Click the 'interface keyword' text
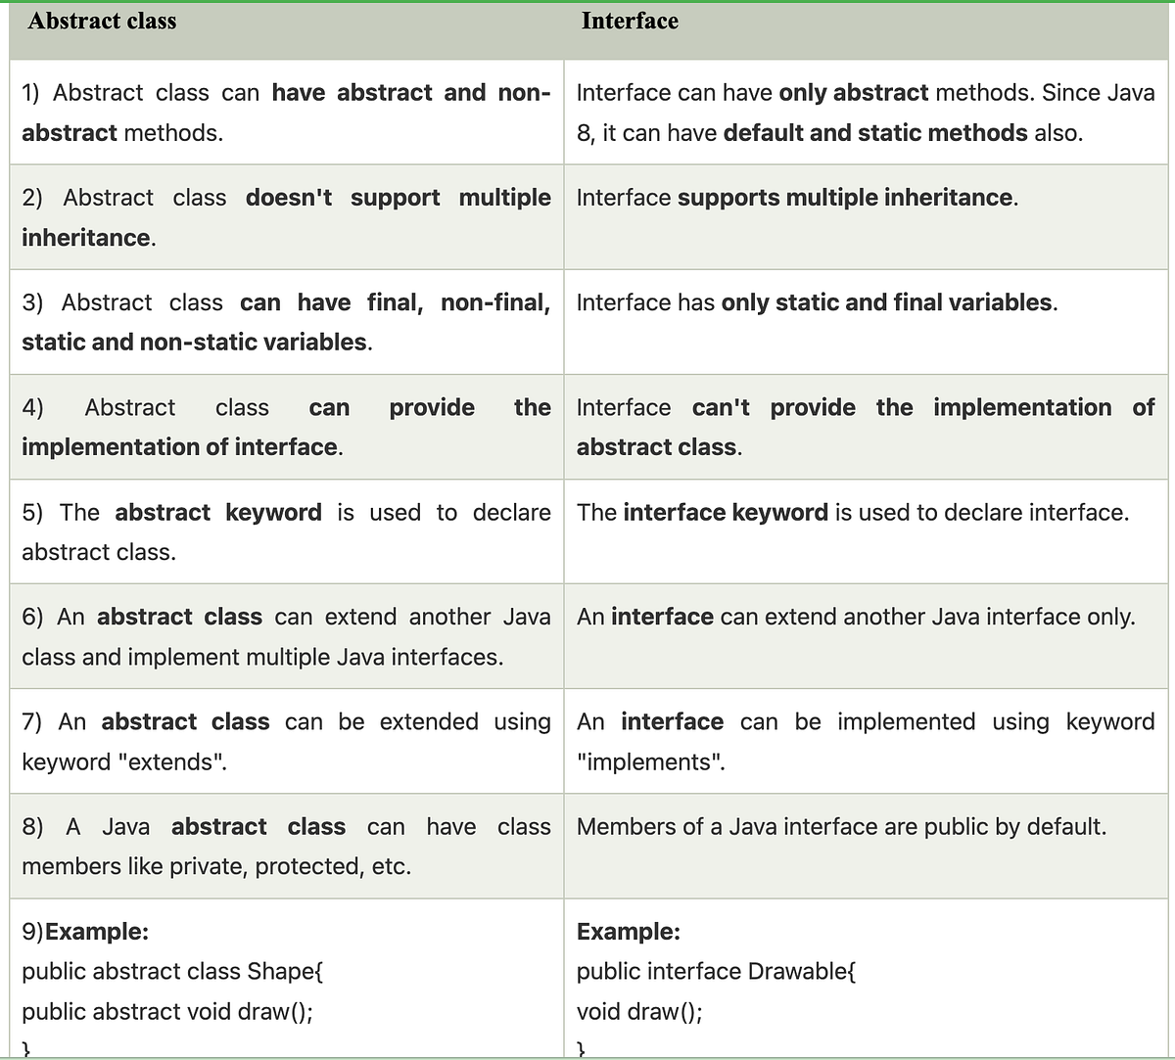Viewport: 1175px width, 1060px height. point(726,512)
